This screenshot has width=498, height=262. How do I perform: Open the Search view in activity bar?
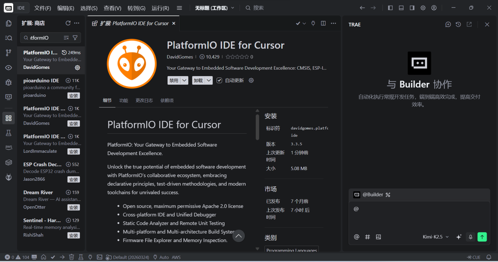[x=9, y=38]
